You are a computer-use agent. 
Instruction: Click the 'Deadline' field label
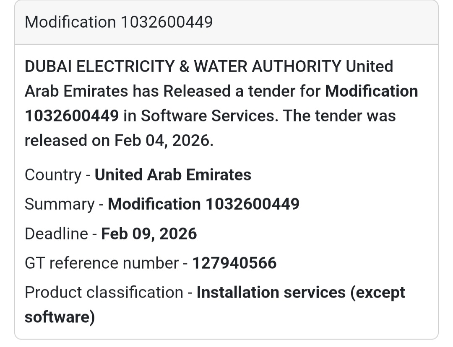tap(56, 234)
